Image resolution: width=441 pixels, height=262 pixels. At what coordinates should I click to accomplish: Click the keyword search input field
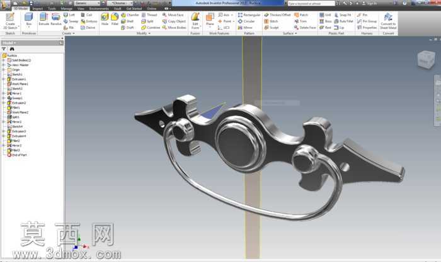click(311, 3)
